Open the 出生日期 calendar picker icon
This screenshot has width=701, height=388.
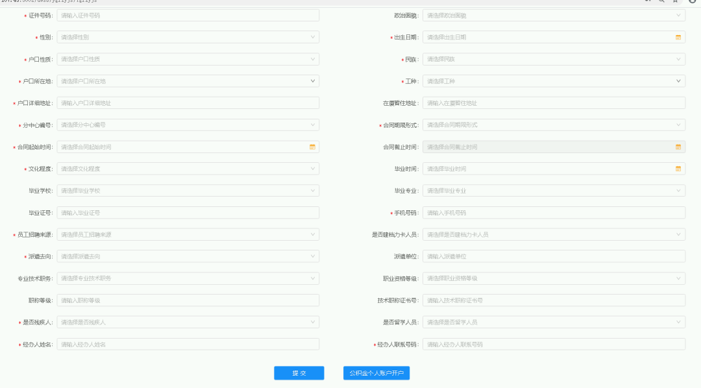click(678, 38)
